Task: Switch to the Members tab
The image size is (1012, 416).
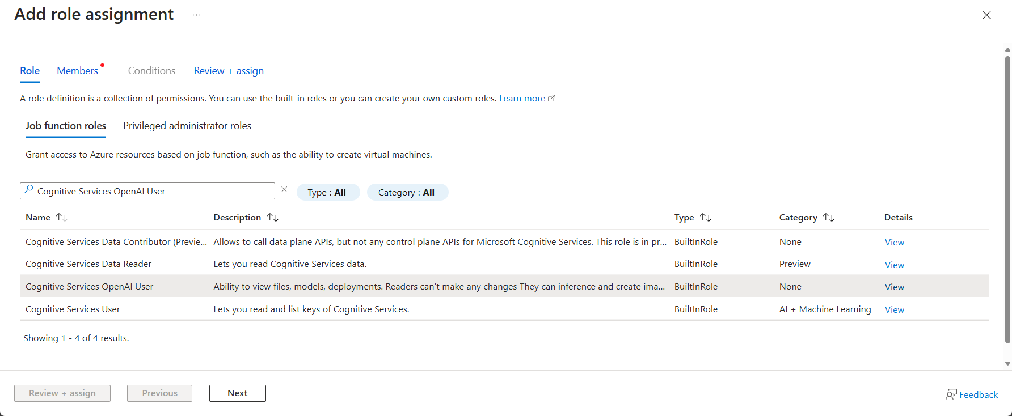Action: (78, 71)
